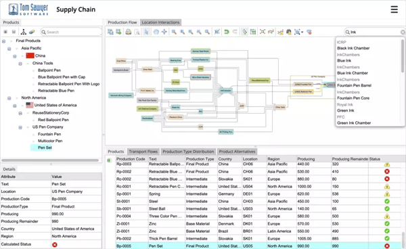Adjust the Products tree horizontal scrollbar
Image resolution: width=406 pixels, height=249 pixels.
[x=49, y=160]
